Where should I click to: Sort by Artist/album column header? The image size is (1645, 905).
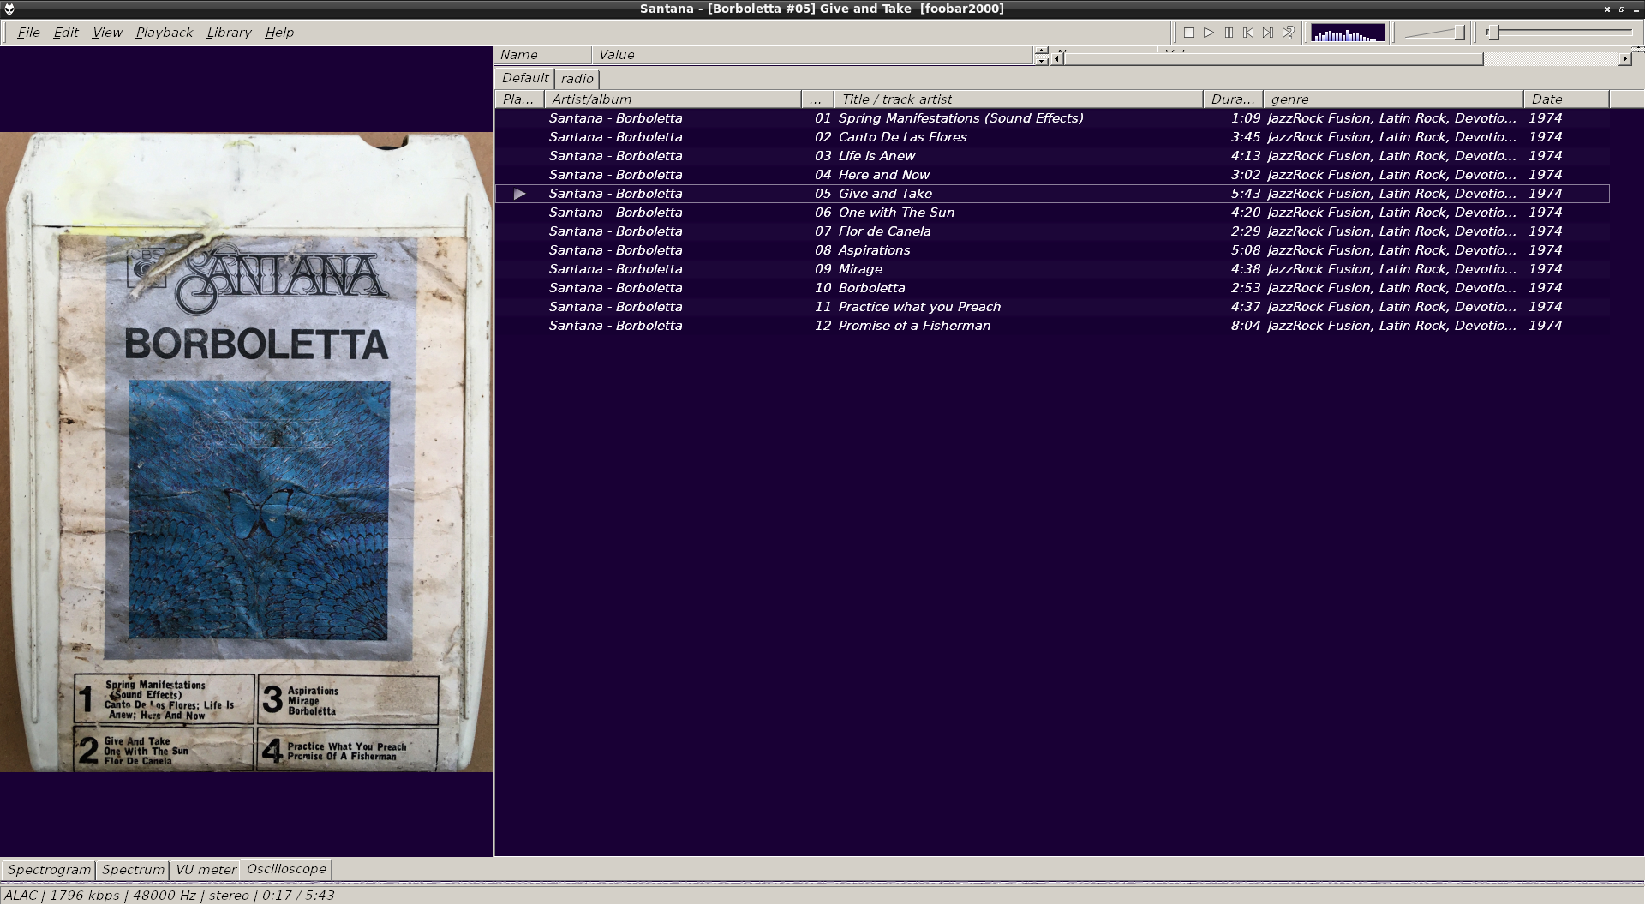[x=673, y=99]
